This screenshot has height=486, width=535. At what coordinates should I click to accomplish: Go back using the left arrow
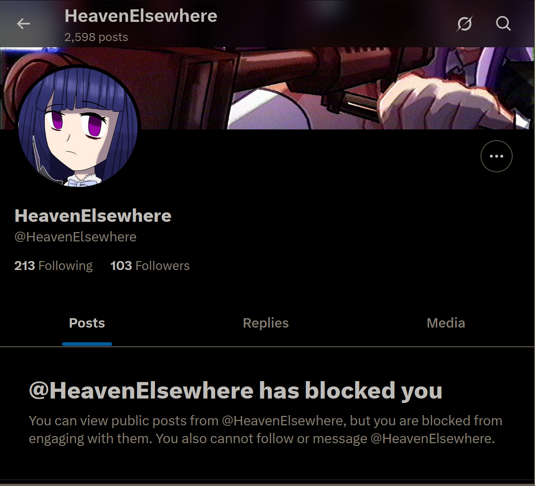point(24,24)
